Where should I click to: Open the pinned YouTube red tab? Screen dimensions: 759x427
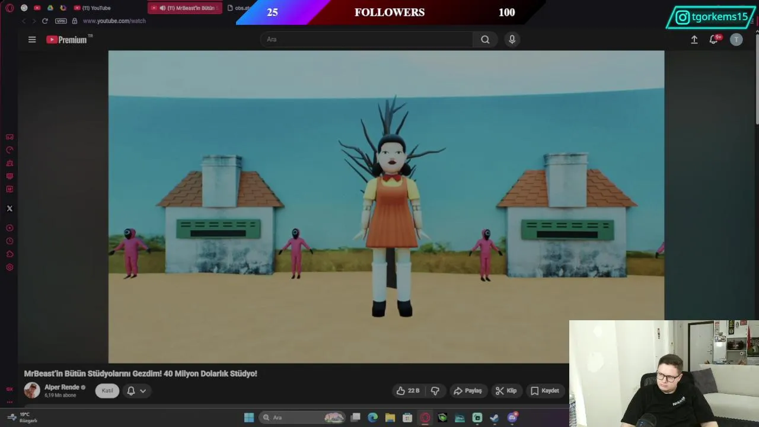click(37, 8)
